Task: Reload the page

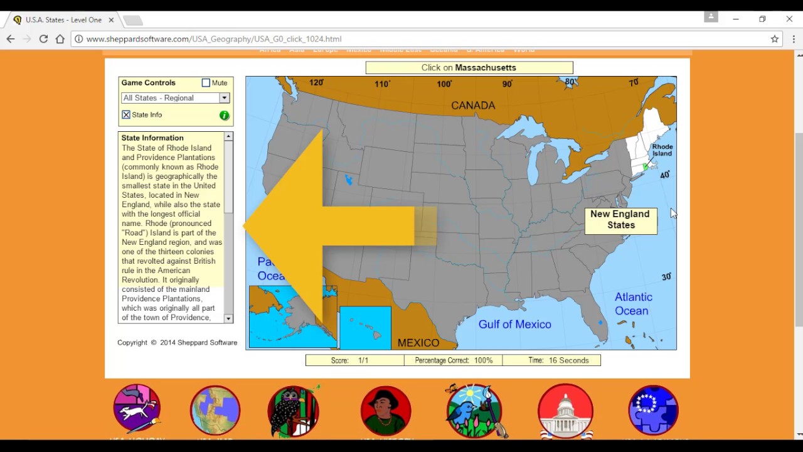Action: [x=43, y=39]
